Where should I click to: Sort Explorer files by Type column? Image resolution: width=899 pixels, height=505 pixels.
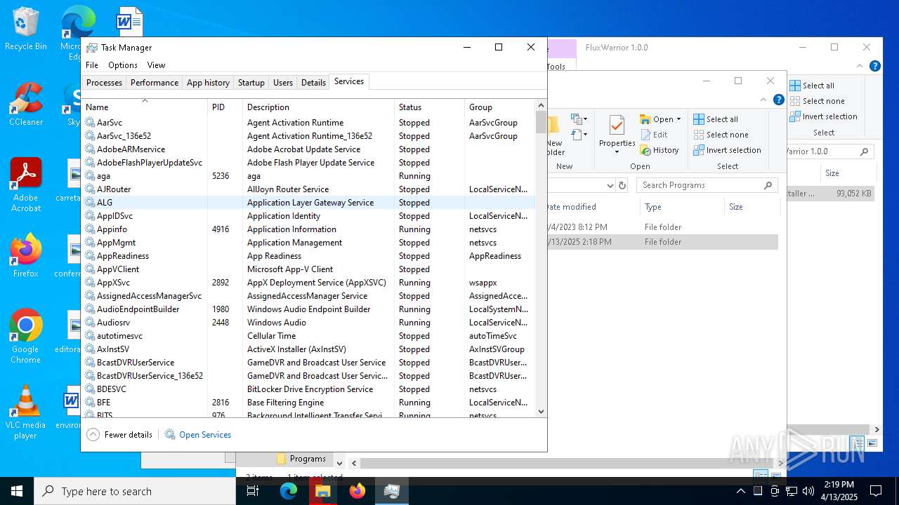[x=681, y=207]
